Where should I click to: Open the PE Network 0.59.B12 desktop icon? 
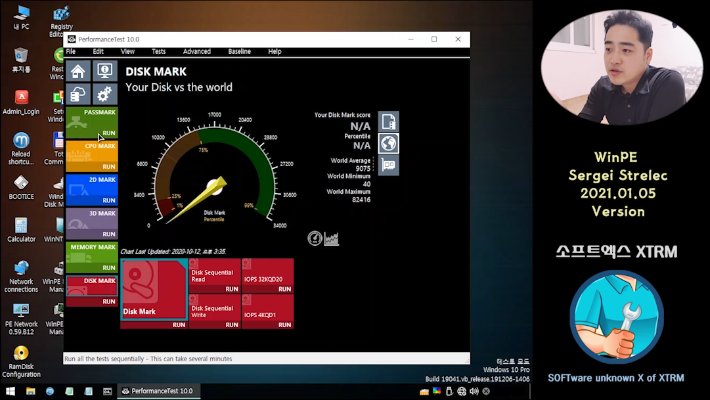(x=21, y=319)
